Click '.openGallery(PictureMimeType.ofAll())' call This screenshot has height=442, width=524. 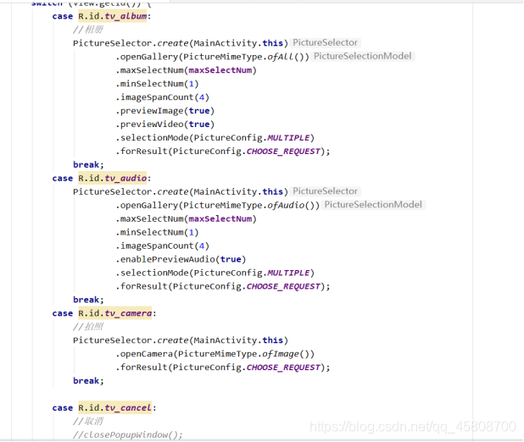click(x=212, y=57)
